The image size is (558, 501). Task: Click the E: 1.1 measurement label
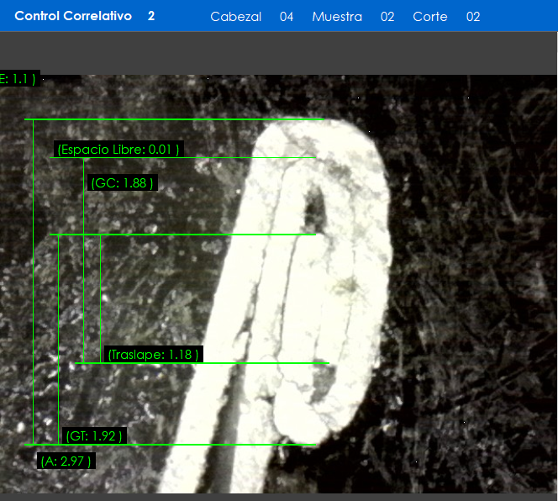click(x=18, y=79)
